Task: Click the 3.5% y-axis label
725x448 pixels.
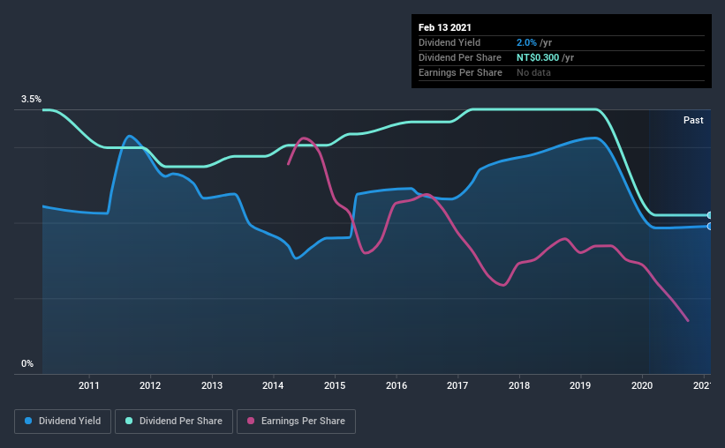Action: [x=31, y=99]
